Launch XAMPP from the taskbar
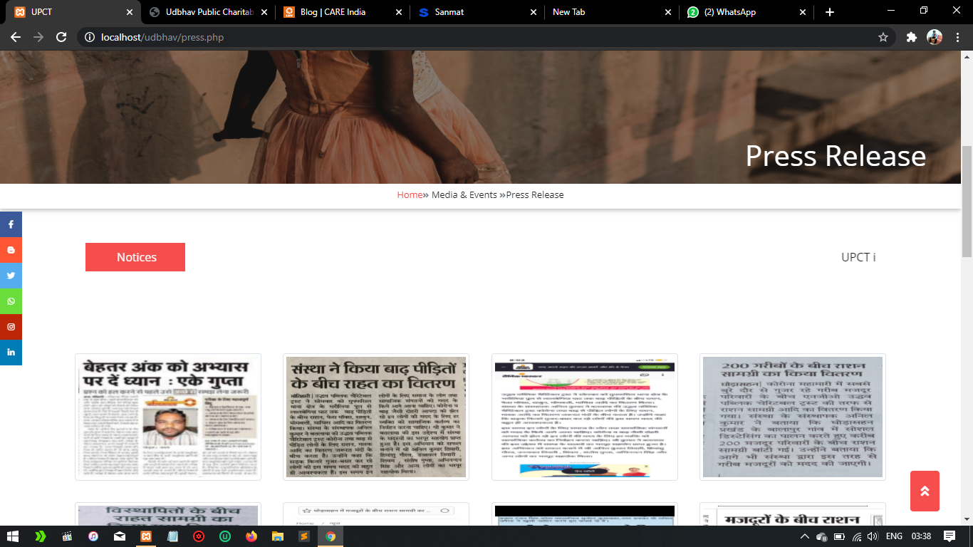This screenshot has width=973, height=547. [146, 536]
